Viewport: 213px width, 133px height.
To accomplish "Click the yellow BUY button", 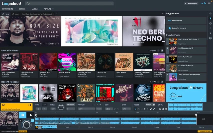I will pos(17,107).
